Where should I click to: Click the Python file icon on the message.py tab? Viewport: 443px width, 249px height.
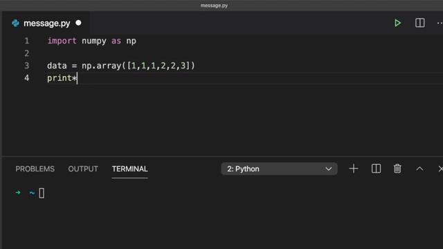coord(15,23)
